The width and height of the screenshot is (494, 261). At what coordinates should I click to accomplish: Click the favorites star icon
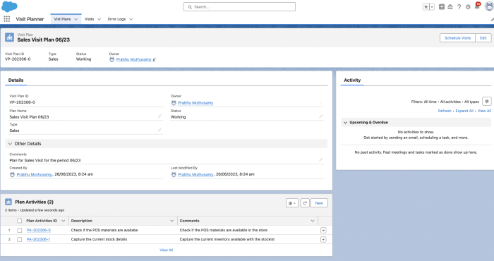coord(426,6)
